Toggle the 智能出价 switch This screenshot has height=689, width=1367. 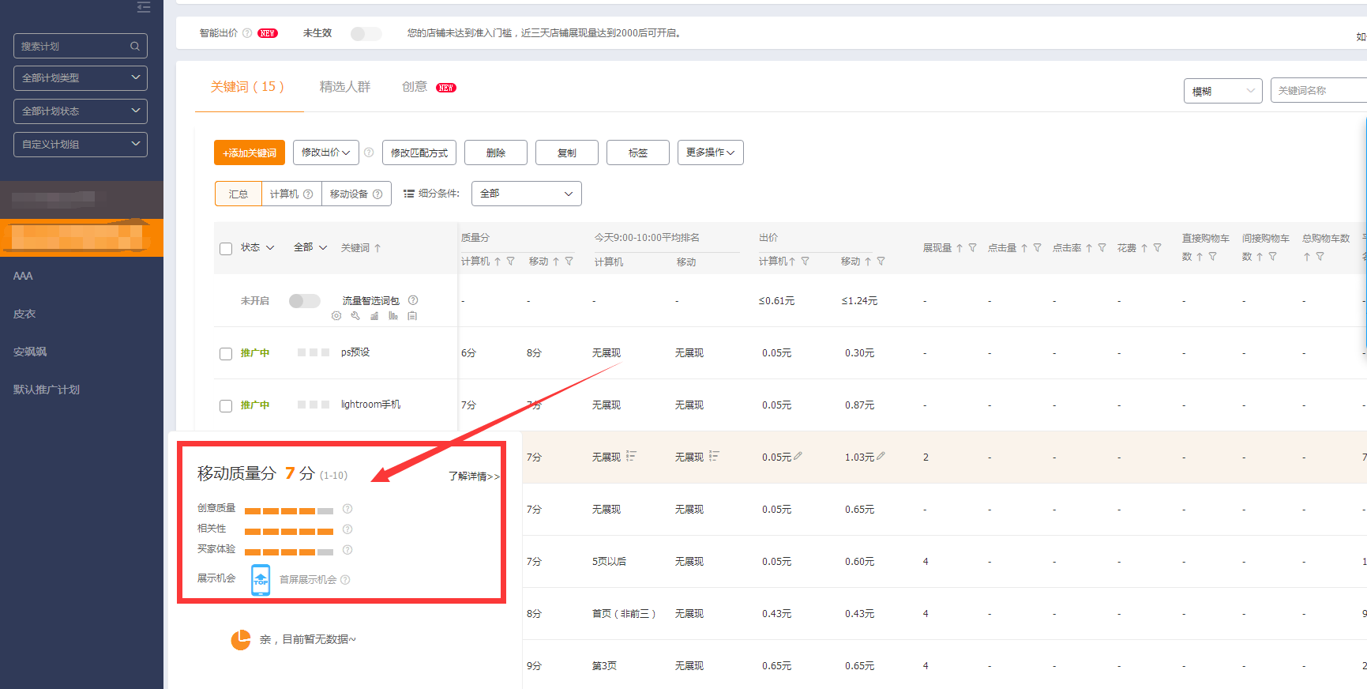pyautogui.click(x=366, y=34)
